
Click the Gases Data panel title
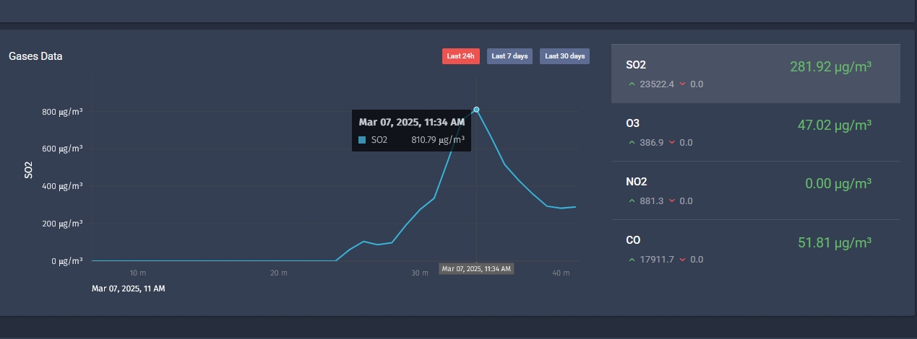35,56
